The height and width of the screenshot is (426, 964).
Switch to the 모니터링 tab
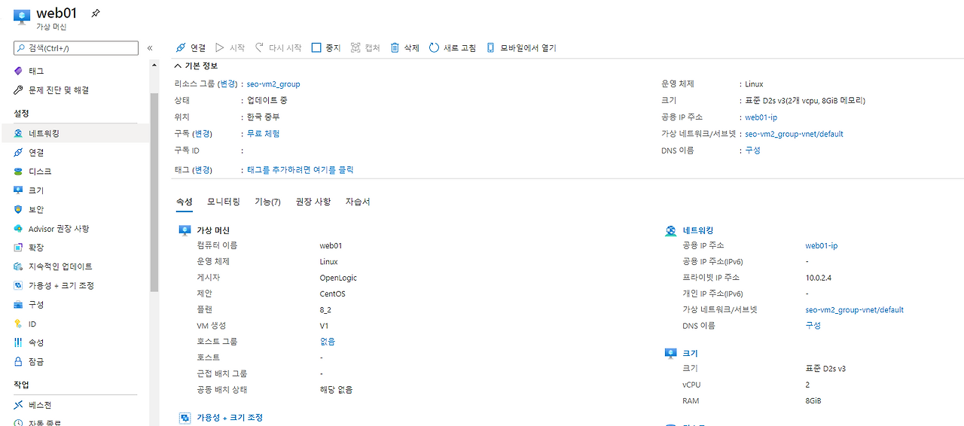pos(224,202)
